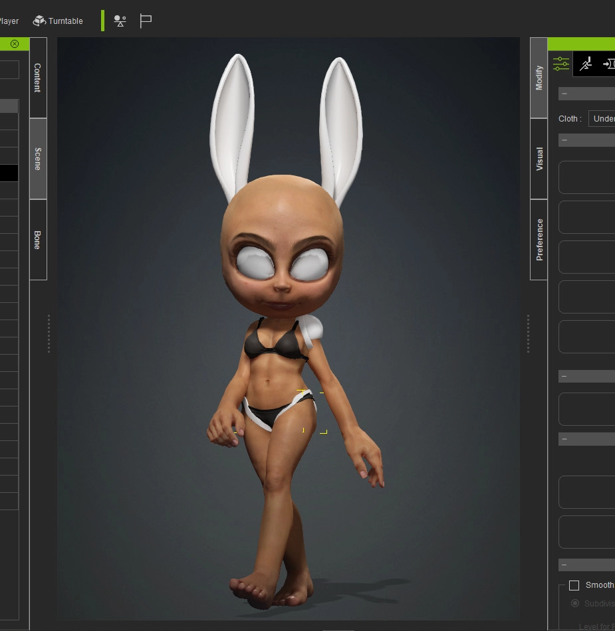Click the flag icon in the top toolbar
615x631 pixels.
coord(146,21)
